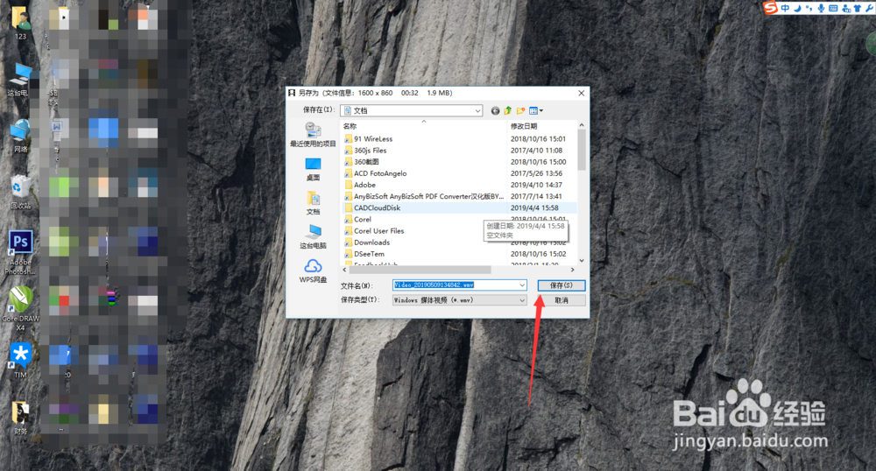Screen dimensions: 876x471
Task: Select the 财务 folder on the desktop
Action: pyautogui.click(x=21, y=418)
